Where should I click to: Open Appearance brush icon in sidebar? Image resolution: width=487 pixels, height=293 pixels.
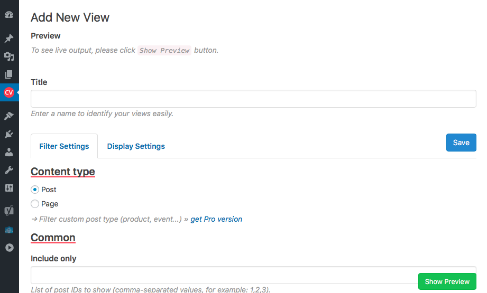(x=9, y=116)
